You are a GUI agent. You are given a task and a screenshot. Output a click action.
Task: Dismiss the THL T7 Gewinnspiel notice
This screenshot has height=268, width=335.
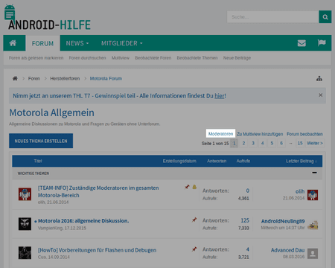click(x=321, y=95)
